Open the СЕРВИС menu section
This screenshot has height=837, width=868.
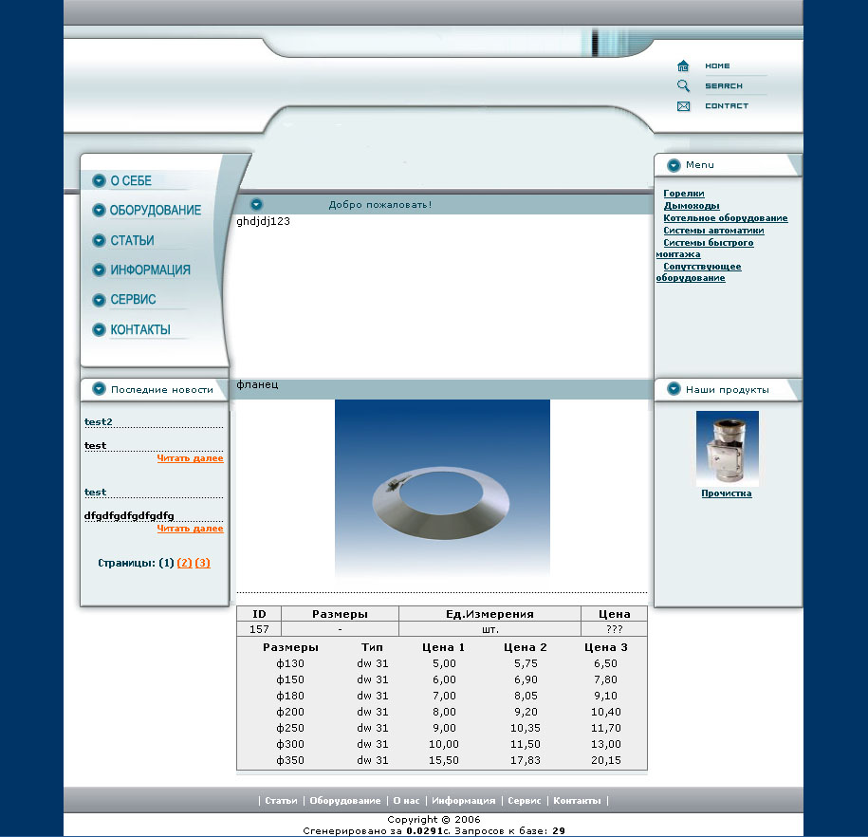[134, 300]
